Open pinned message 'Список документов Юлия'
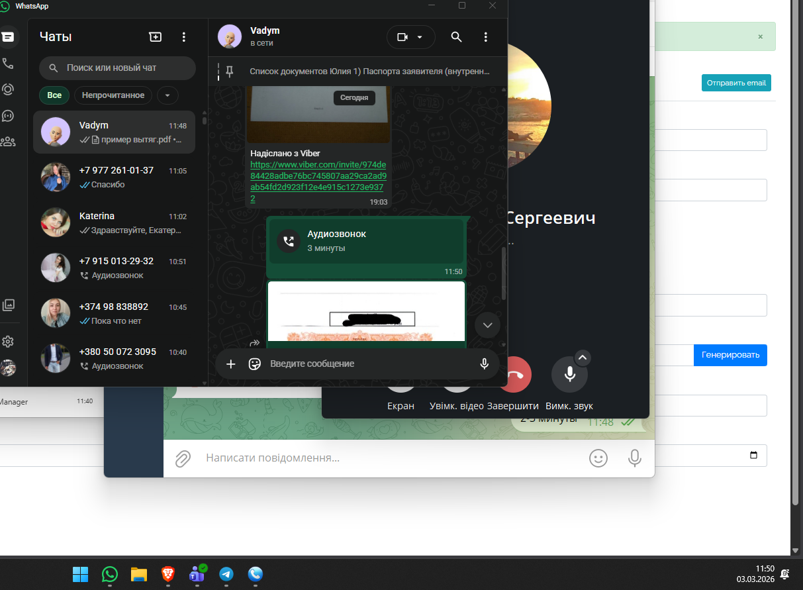The image size is (803, 590). (369, 72)
